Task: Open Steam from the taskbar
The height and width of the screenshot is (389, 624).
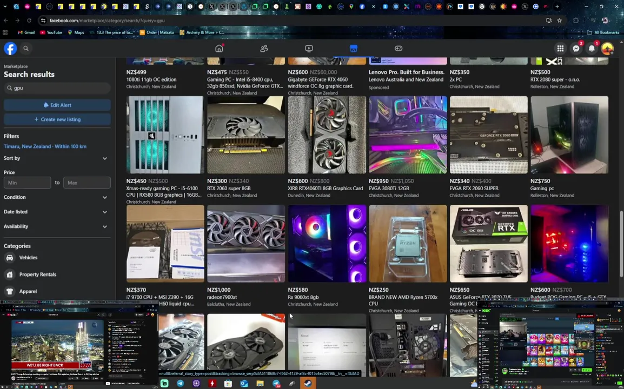Action: pyautogui.click(x=308, y=384)
